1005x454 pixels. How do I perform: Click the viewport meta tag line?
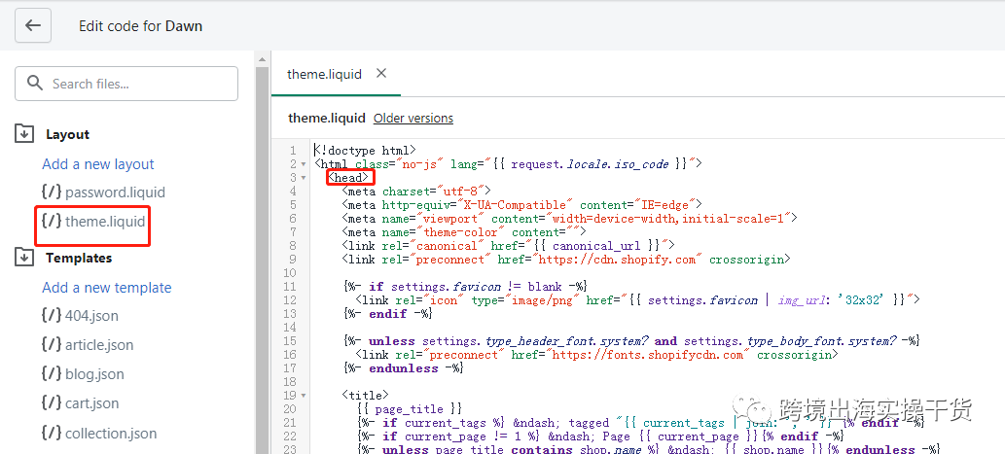569,219
